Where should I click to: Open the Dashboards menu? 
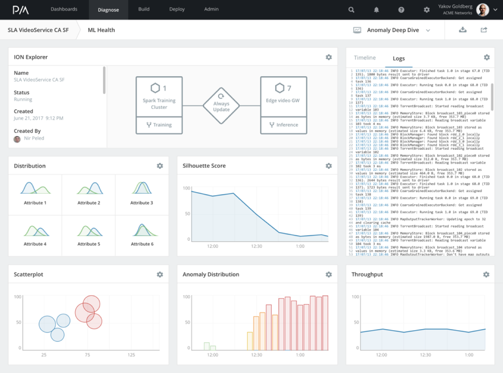click(64, 9)
